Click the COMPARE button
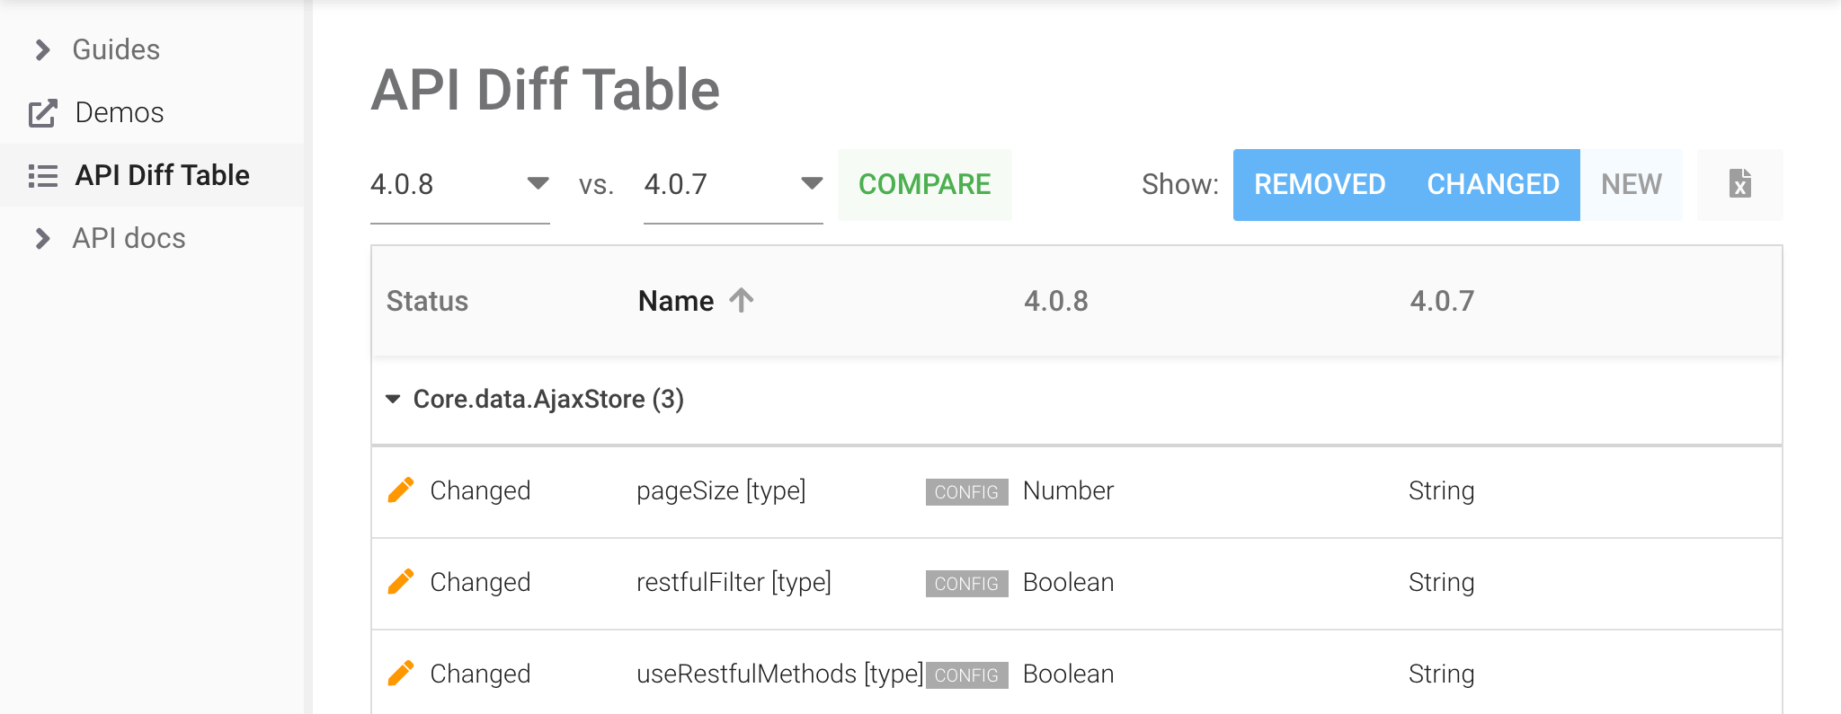 click(924, 184)
